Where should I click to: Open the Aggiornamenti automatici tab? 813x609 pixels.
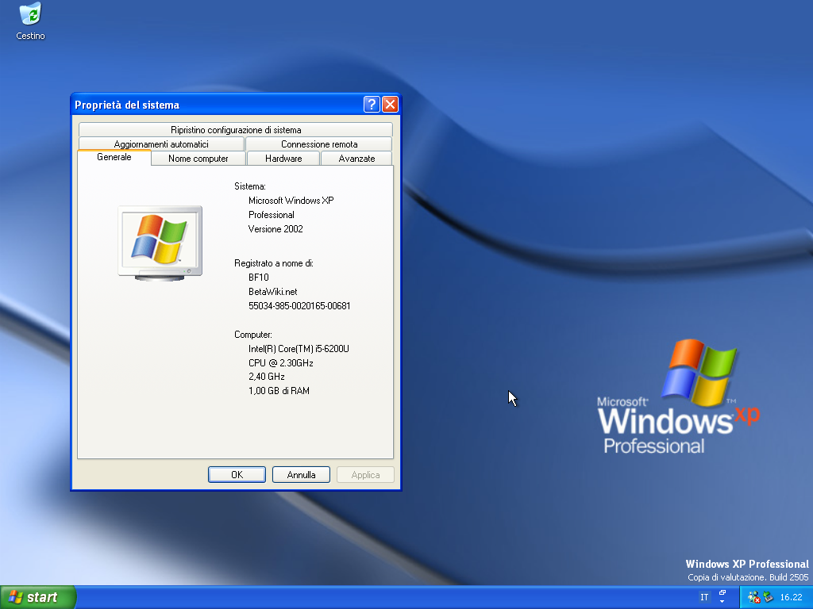click(x=161, y=144)
